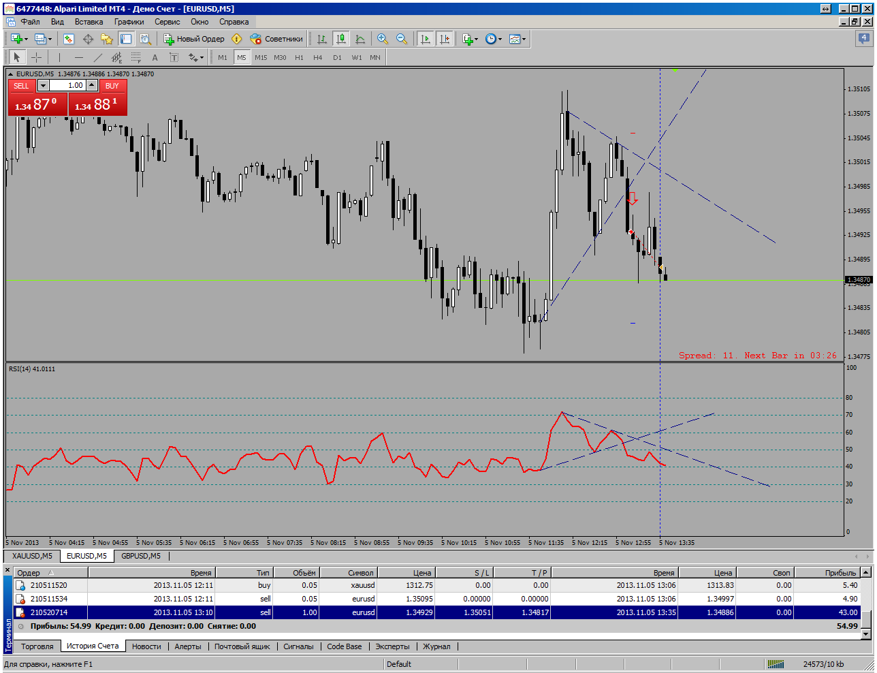877x673 pixels.
Task: Select the cursor arrow tool
Action: coord(17,57)
